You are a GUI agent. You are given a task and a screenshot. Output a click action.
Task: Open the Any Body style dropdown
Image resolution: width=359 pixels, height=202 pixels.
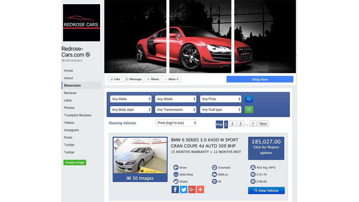pos(131,110)
